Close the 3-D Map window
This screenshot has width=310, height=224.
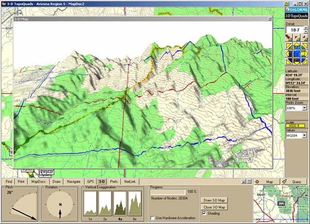[x=270, y=19]
